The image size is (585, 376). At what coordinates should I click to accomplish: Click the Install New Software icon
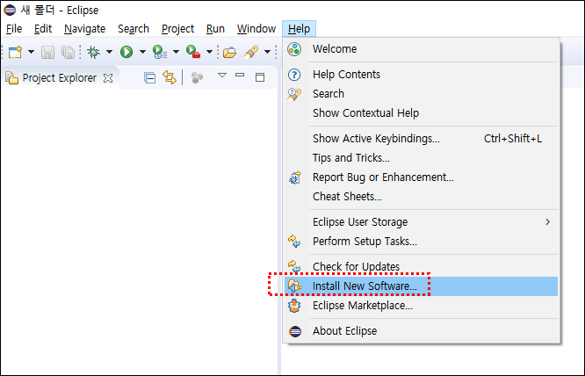click(294, 286)
